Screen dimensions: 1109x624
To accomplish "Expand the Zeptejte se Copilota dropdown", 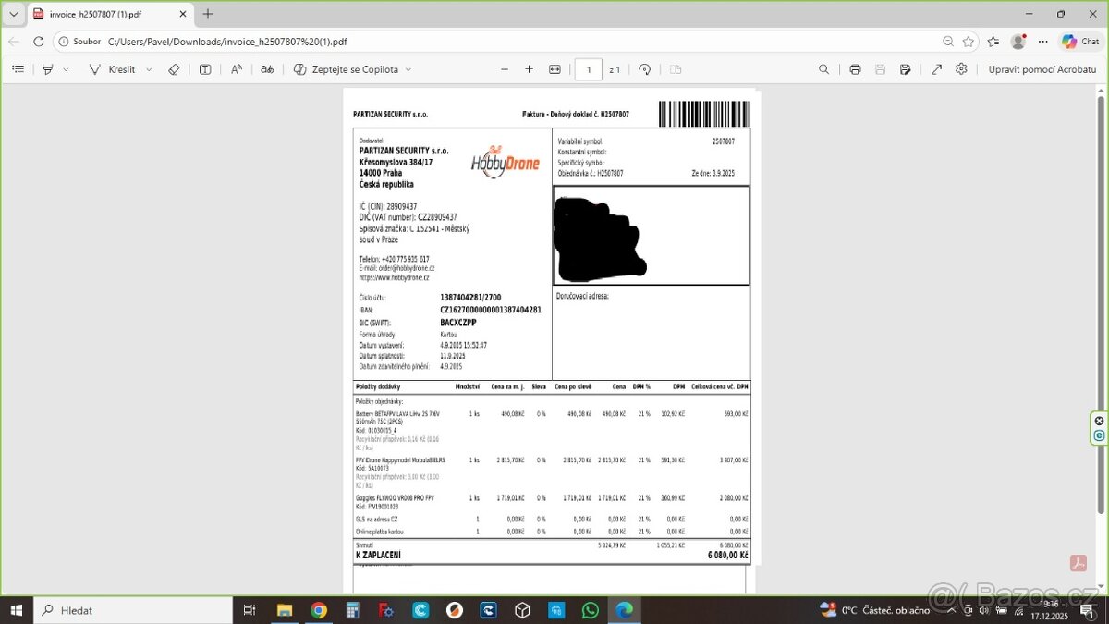I will click(408, 69).
